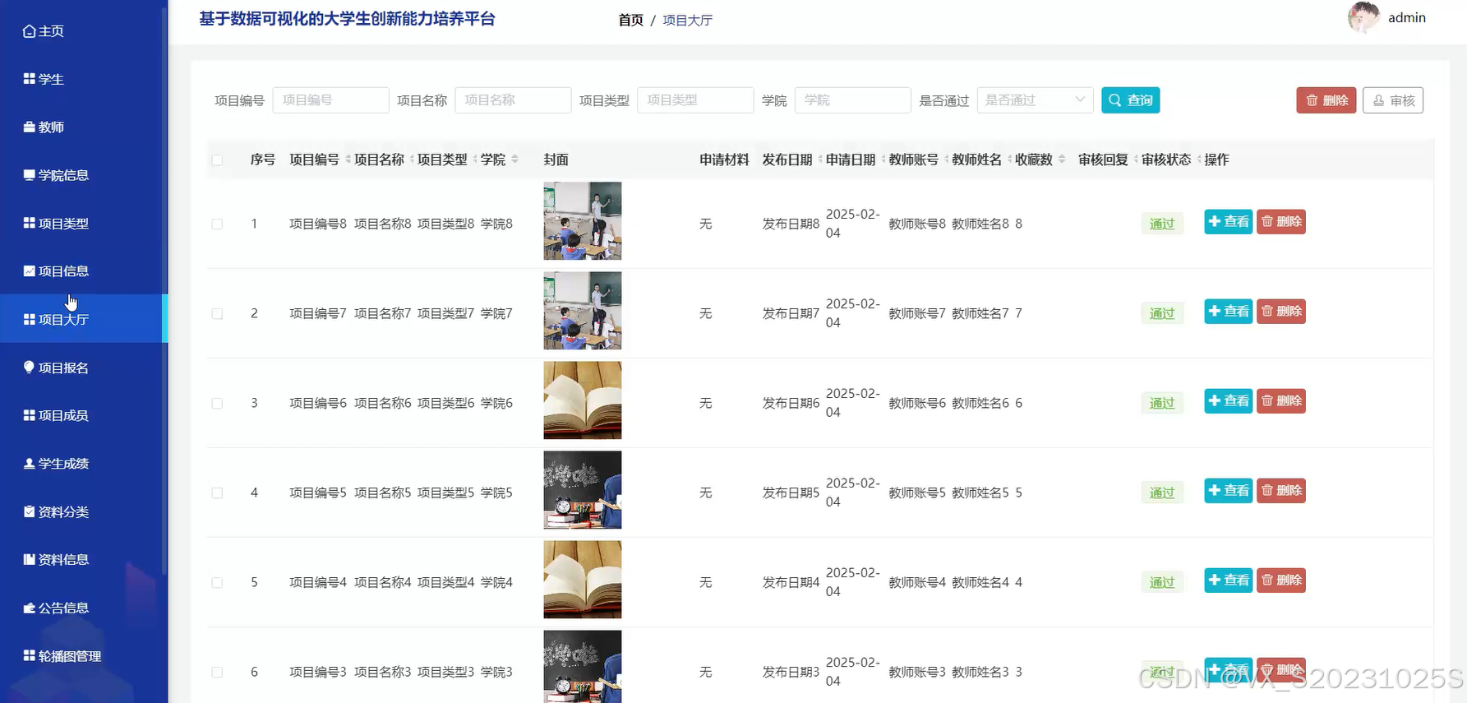The height and width of the screenshot is (703, 1467).
Task: Open the book cover thumbnail of 项目编号6
Action: [x=582, y=400]
